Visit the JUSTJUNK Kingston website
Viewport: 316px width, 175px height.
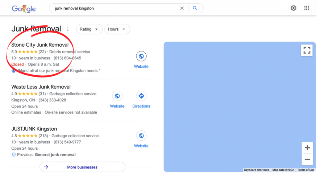pyautogui.click(x=141, y=139)
